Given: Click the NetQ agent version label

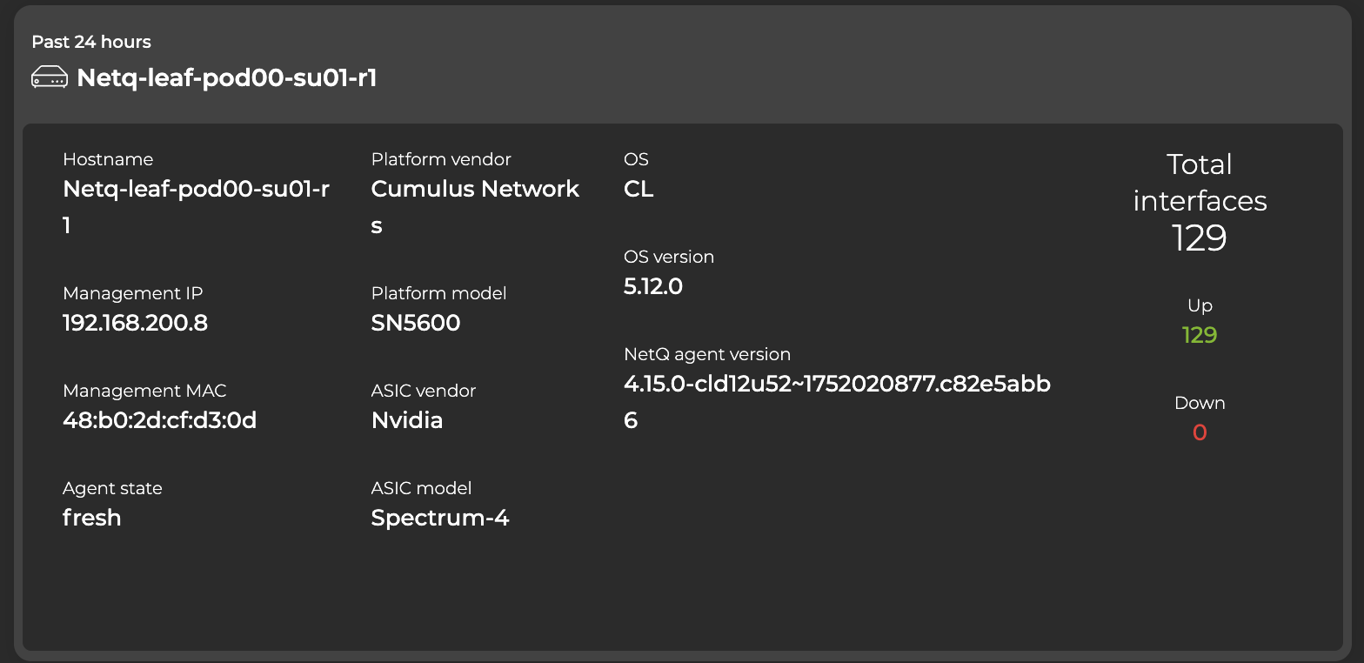Looking at the screenshot, I should pos(707,355).
